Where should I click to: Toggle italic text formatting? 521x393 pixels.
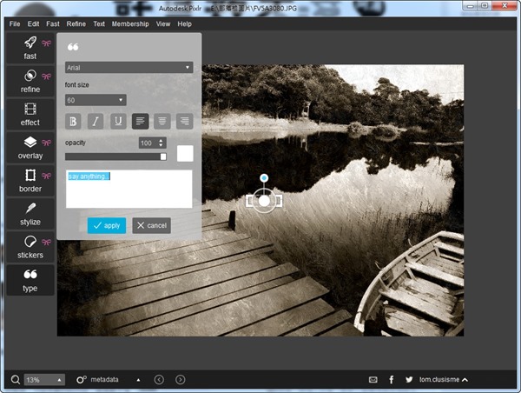[96, 122]
